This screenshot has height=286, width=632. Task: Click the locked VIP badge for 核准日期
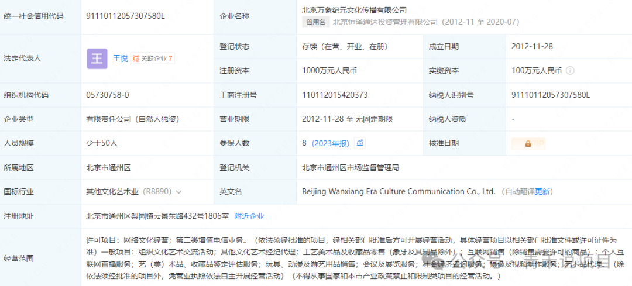point(528,143)
